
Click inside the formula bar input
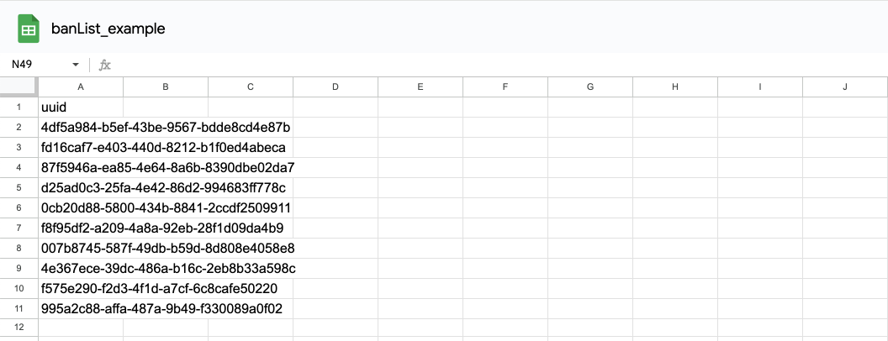tap(499, 65)
